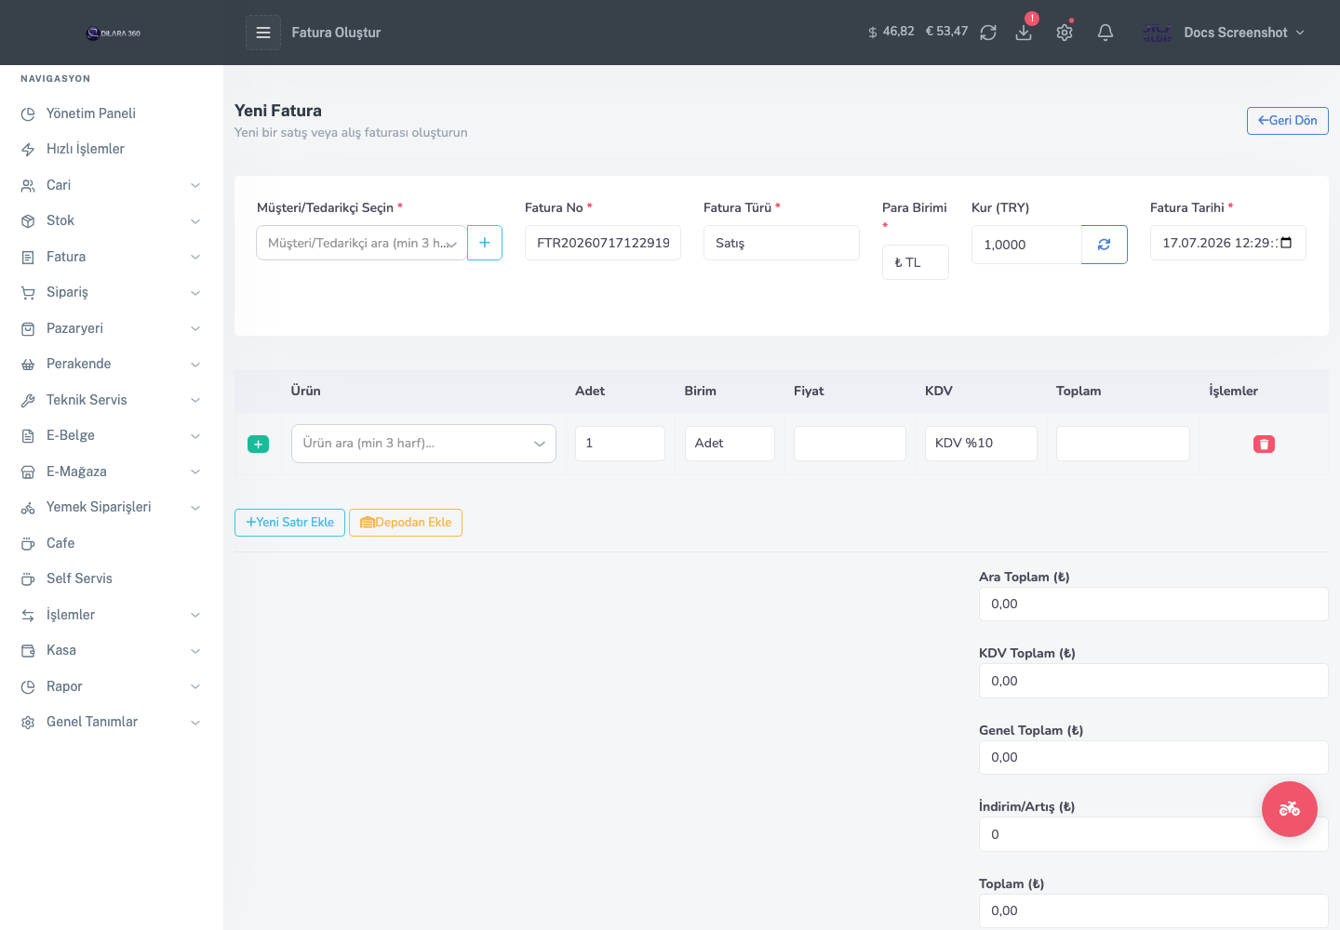Click the Yeni Satır Ekle button
This screenshot has height=930, width=1340.
point(289,523)
